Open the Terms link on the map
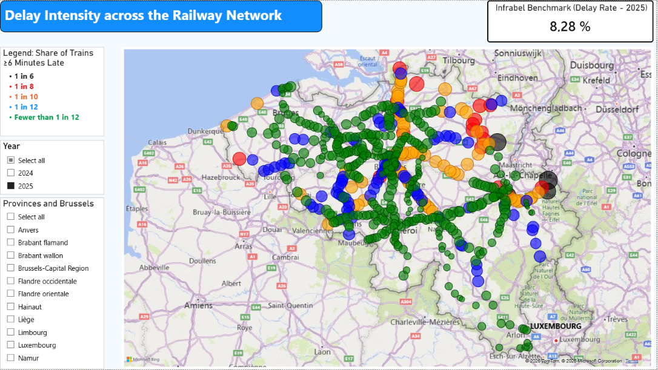The height and width of the screenshot is (370, 658). [631, 361]
